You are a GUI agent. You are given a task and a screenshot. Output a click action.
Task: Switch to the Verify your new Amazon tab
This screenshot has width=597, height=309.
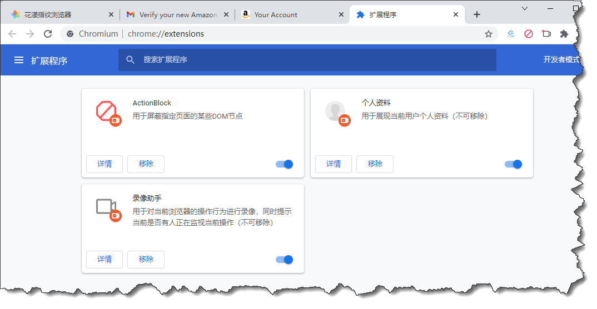pos(177,14)
